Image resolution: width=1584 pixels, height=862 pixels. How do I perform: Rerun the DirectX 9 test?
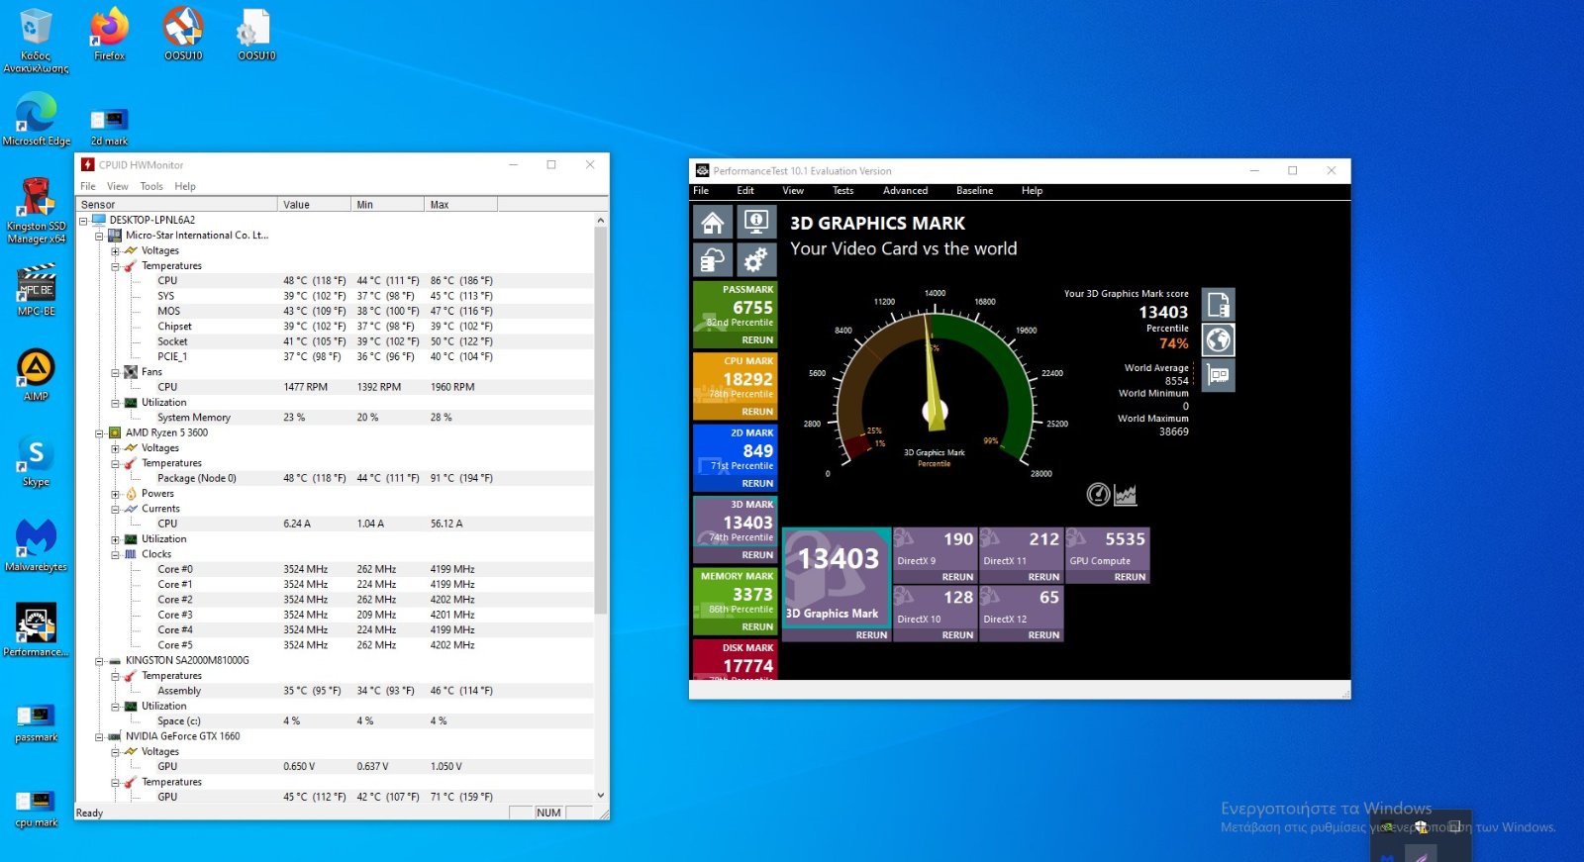(957, 577)
